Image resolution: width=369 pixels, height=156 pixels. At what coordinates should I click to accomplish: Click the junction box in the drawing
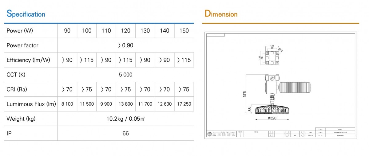coord(272,84)
